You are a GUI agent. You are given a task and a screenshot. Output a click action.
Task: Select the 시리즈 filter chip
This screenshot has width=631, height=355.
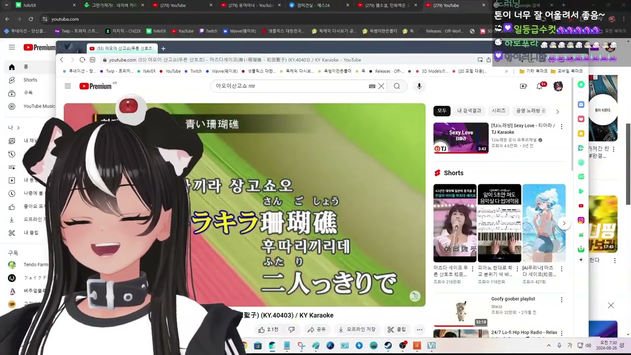point(498,111)
